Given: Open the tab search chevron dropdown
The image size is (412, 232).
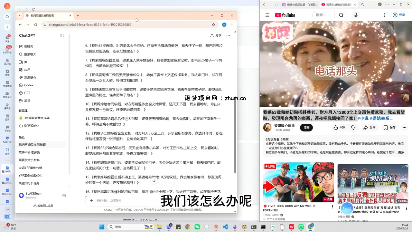Looking at the screenshot, I should (20, 15).
